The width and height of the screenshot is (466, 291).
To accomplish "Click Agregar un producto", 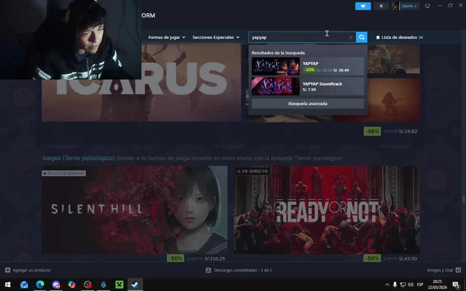I will click(x=28, y=270).
